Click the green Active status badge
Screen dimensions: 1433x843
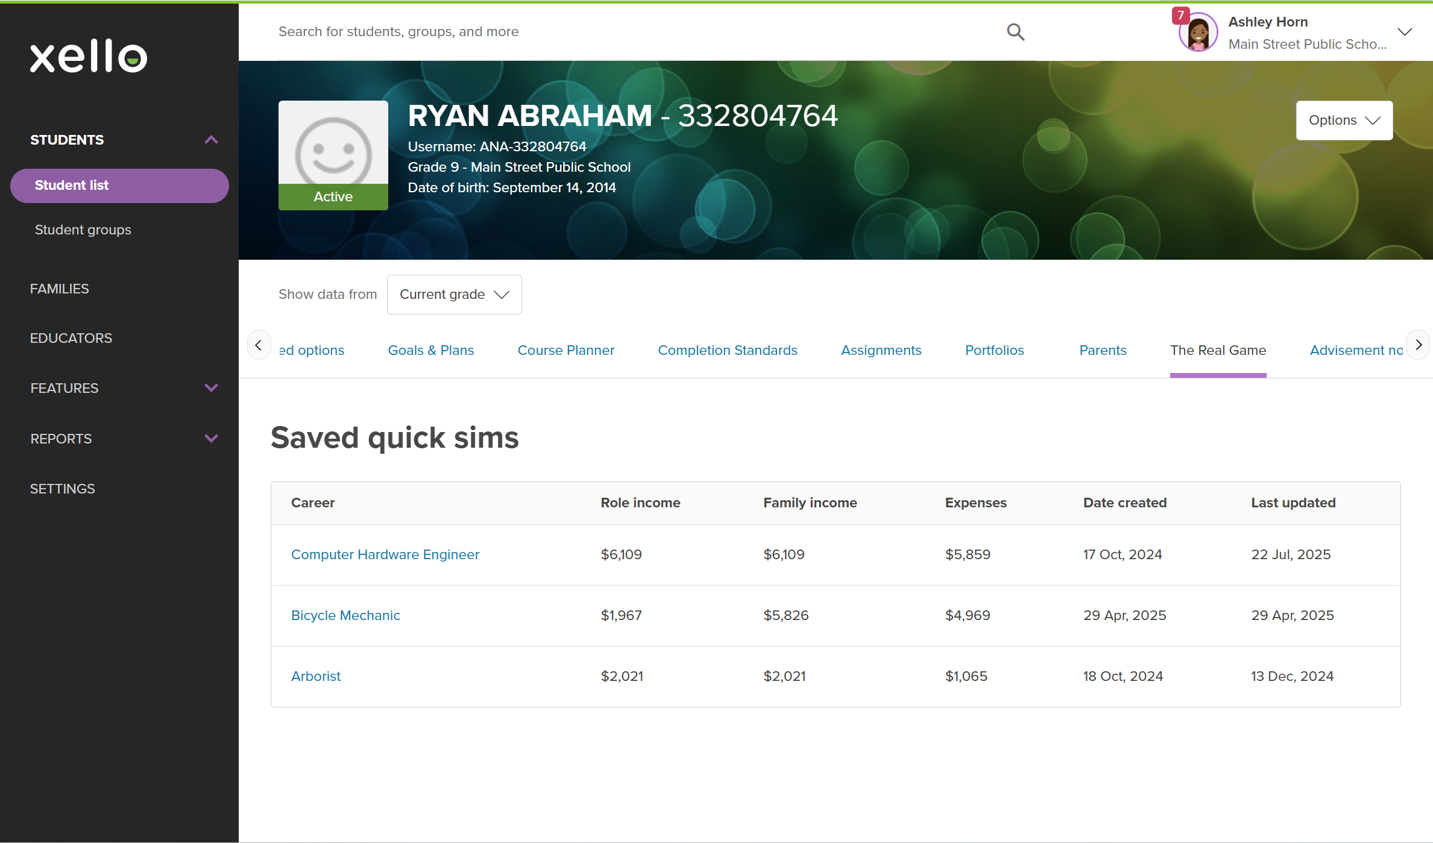333,196
